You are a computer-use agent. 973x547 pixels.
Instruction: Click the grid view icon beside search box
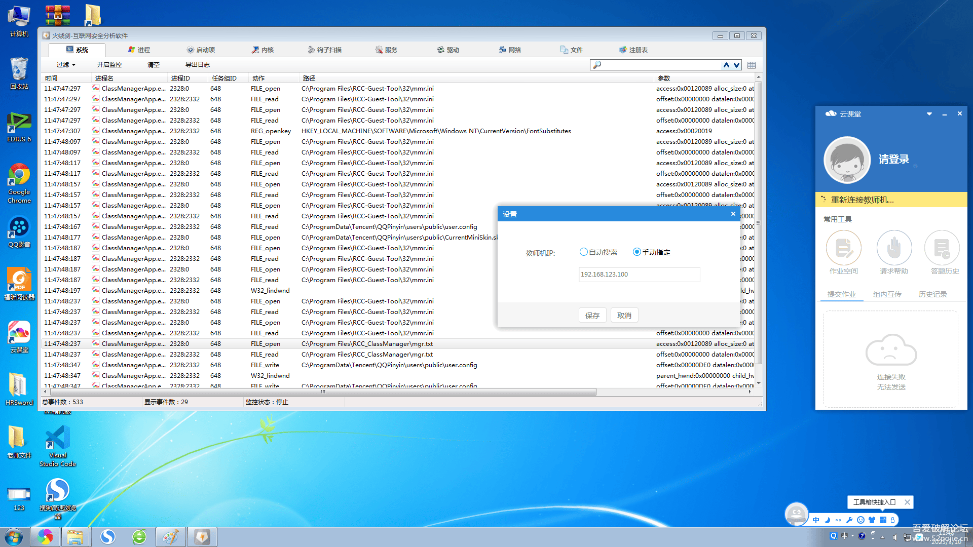click(x=752, y=65)
